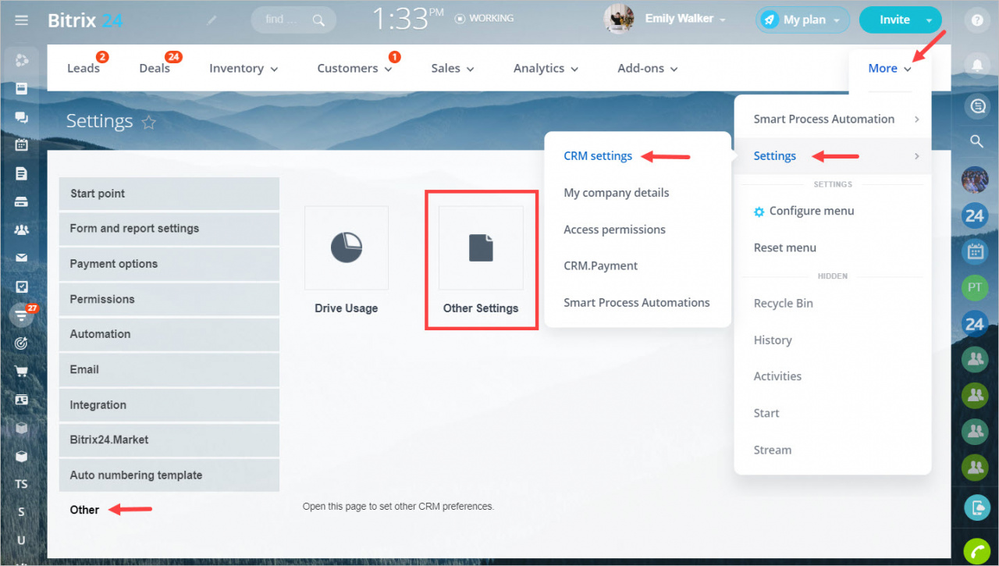Open Activities from hidden items
This screenshot has width=999, height=566.
[777, 376]
